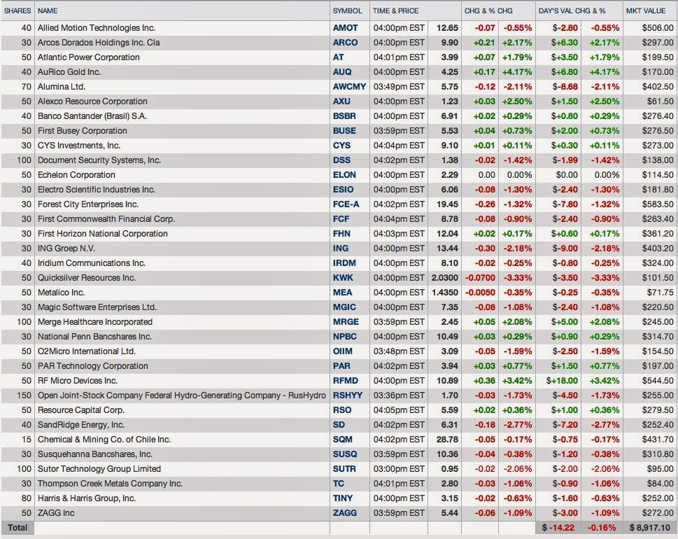Open the OIIM ticker symbol link

342,351
